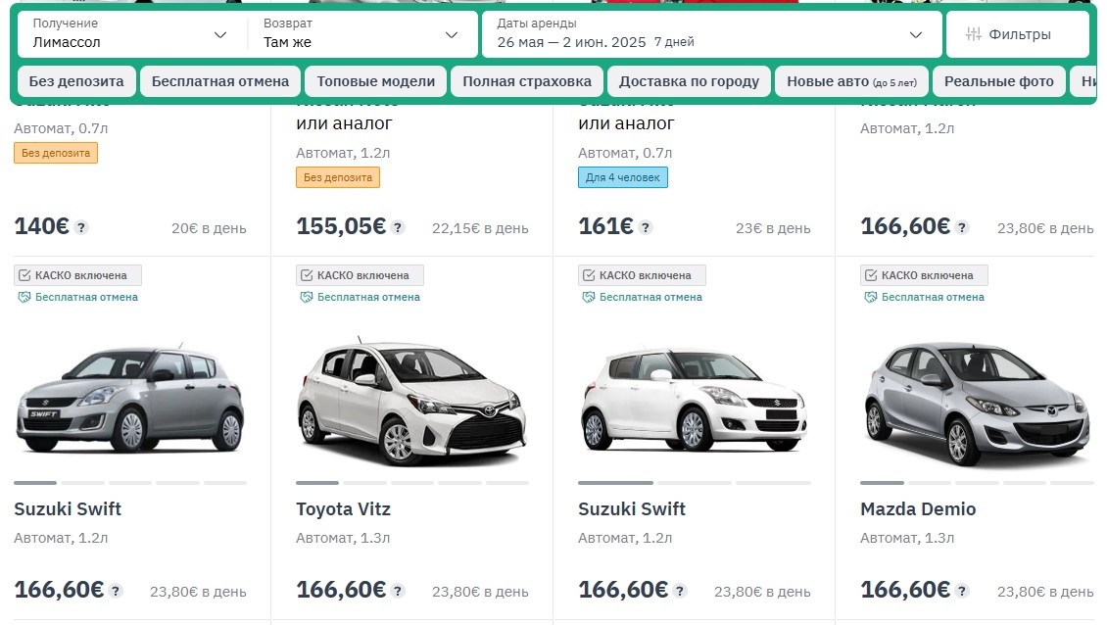Click the checkmark icon in Mazda Demio's КАСКО badge

click(873, 274)
